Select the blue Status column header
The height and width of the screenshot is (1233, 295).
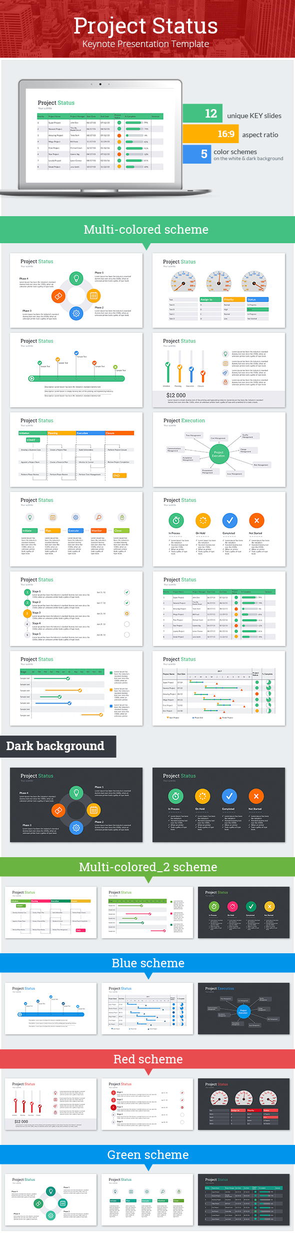tap(257, 300)
